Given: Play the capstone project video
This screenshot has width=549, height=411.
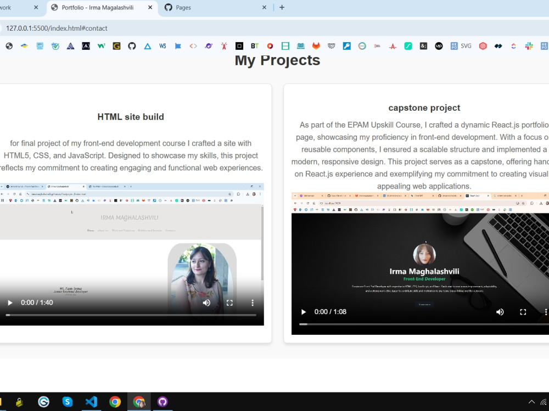Looking at the screenshot, I should (x=304, y=312).
